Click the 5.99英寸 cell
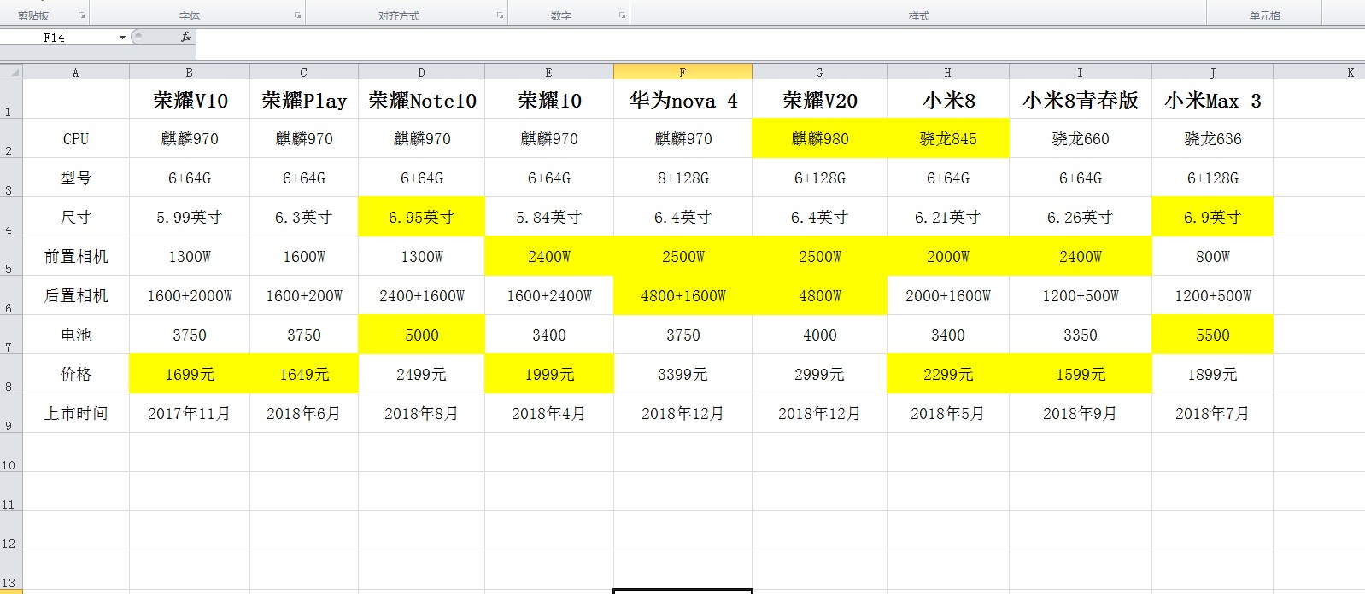The image size is (1365, 594). tap(190, 217)
